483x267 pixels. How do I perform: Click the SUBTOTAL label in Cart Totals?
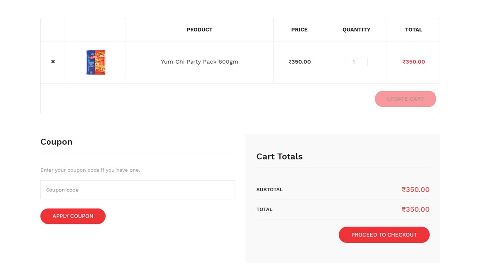(270, 190)
